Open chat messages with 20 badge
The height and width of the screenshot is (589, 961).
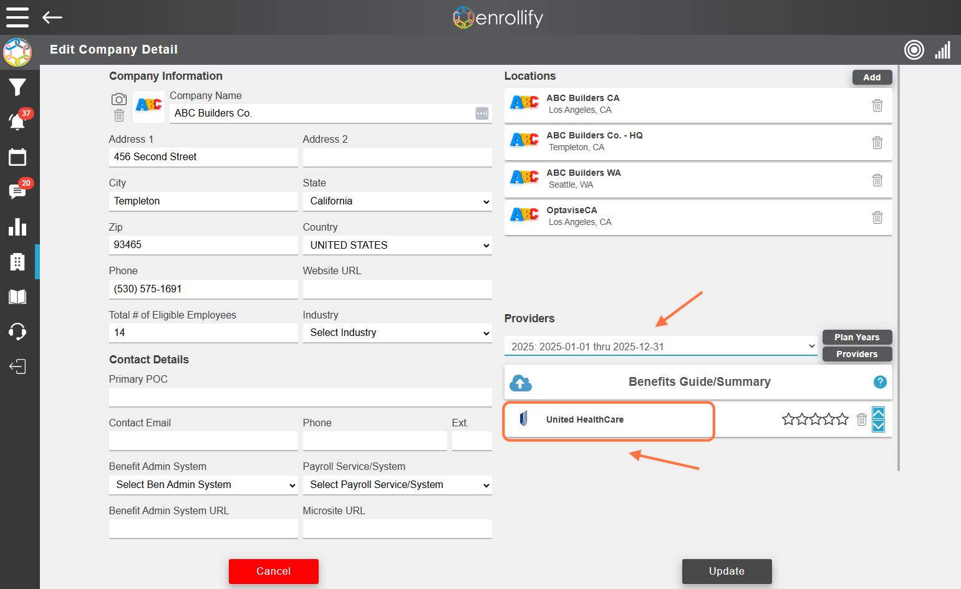[17, 191]
